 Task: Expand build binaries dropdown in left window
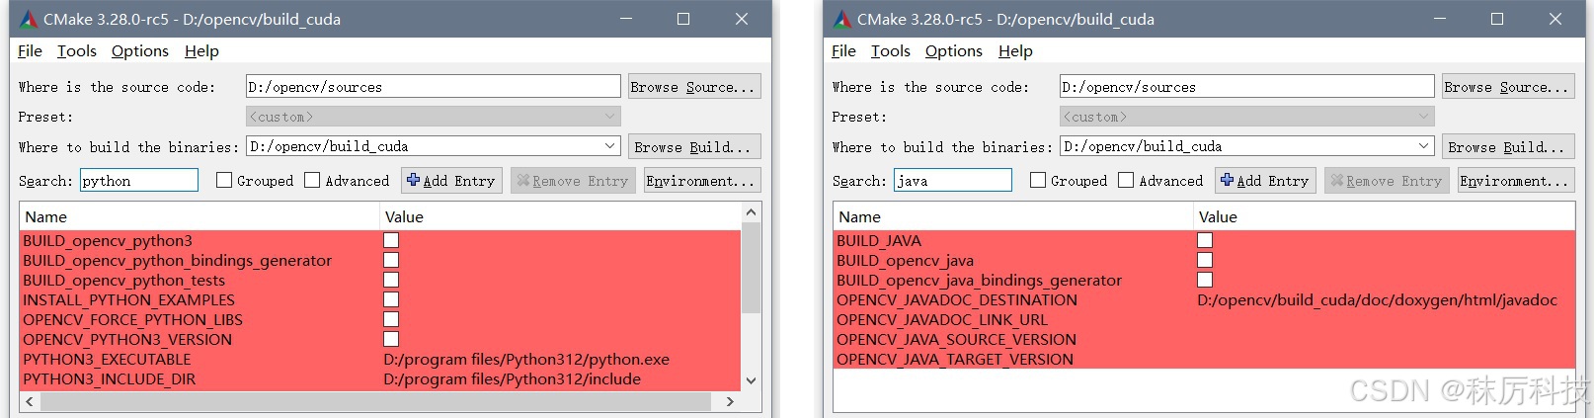(x=610, y=146)
